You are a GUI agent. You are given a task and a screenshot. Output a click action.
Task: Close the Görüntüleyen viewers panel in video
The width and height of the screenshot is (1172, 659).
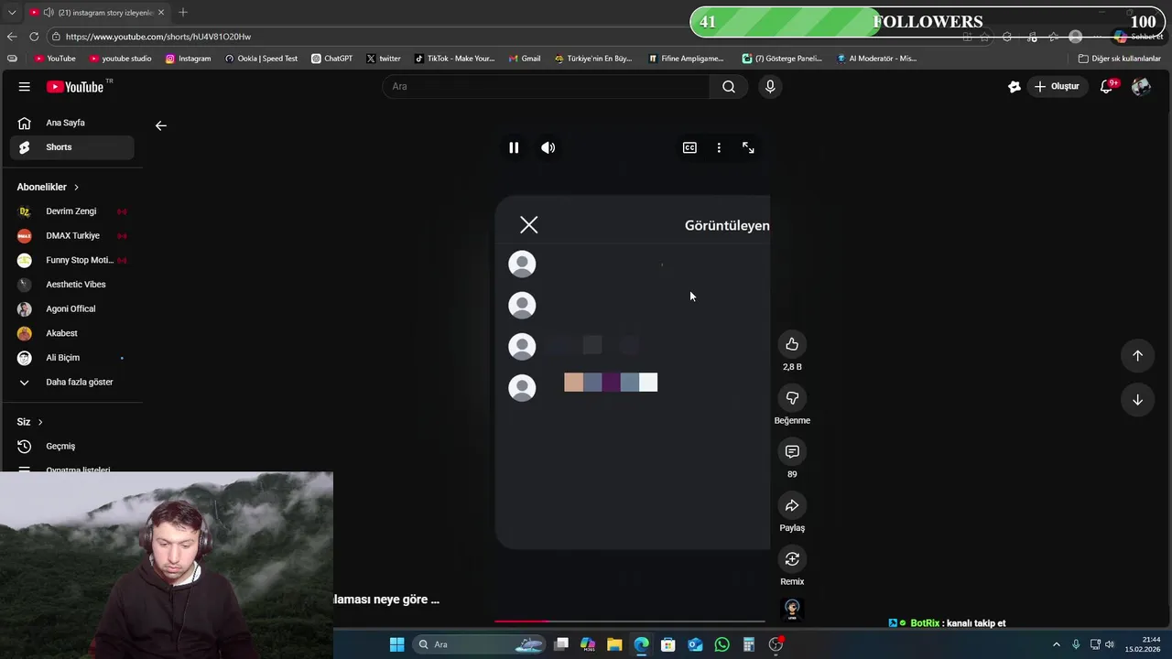(528, 224)
